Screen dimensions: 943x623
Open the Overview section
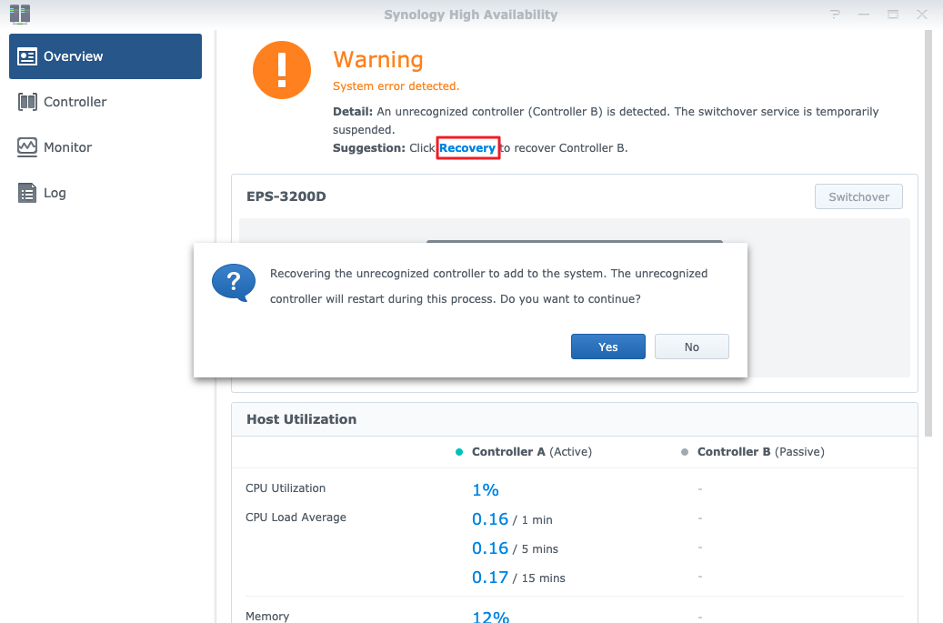[x=105, y=55]
